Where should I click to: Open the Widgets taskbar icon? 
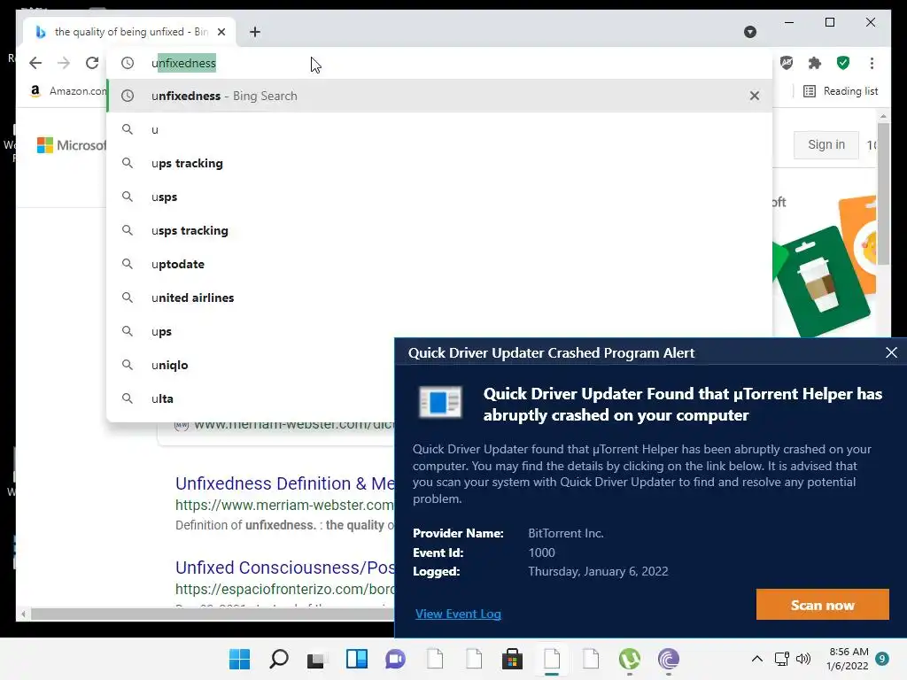click(356, 659)
